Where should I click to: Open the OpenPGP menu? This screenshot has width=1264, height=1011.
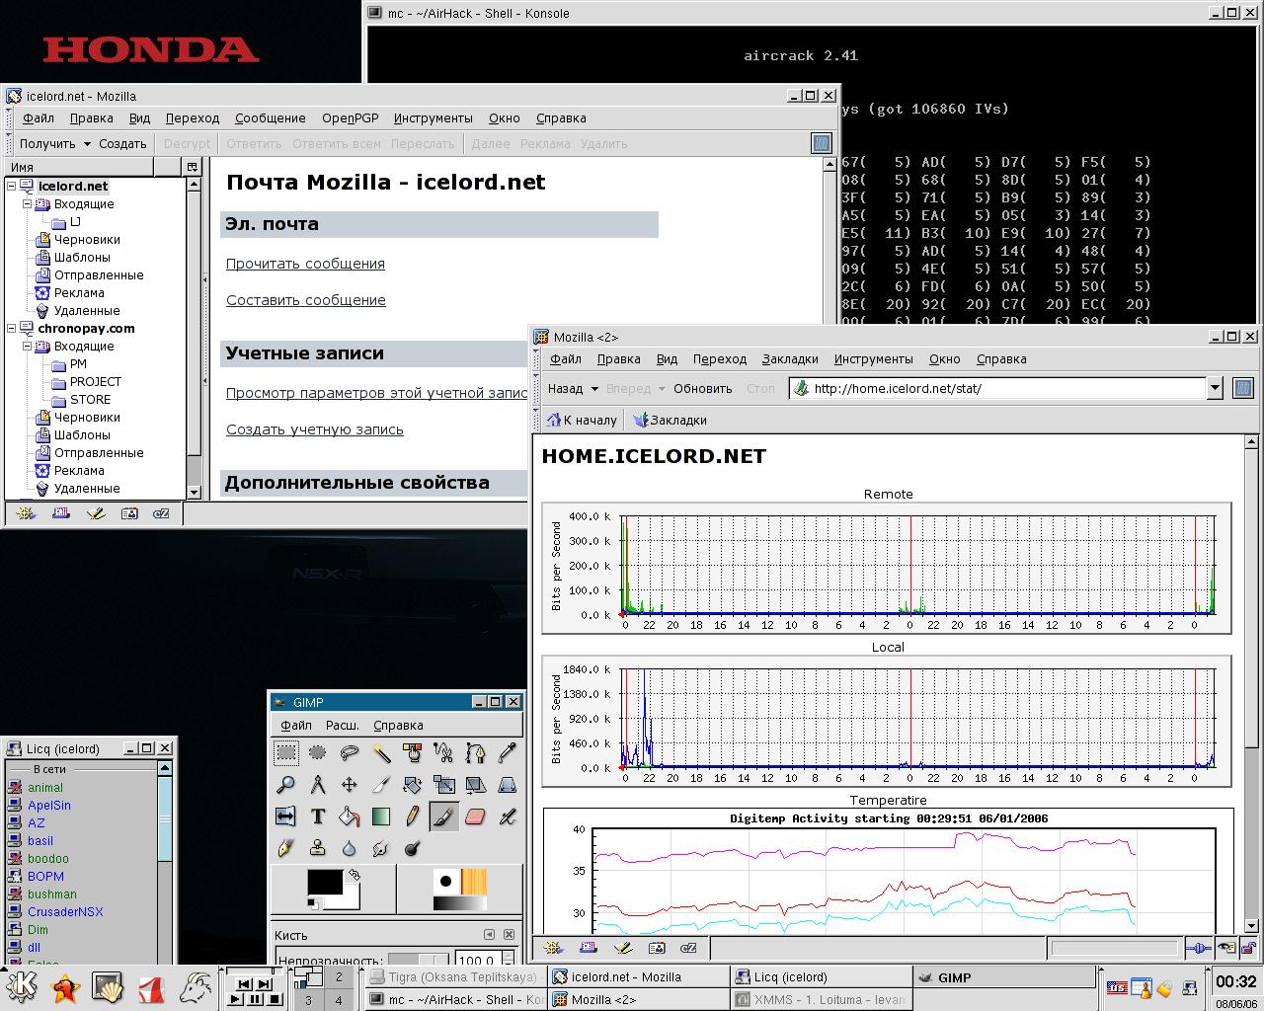(x=350, y=117)
